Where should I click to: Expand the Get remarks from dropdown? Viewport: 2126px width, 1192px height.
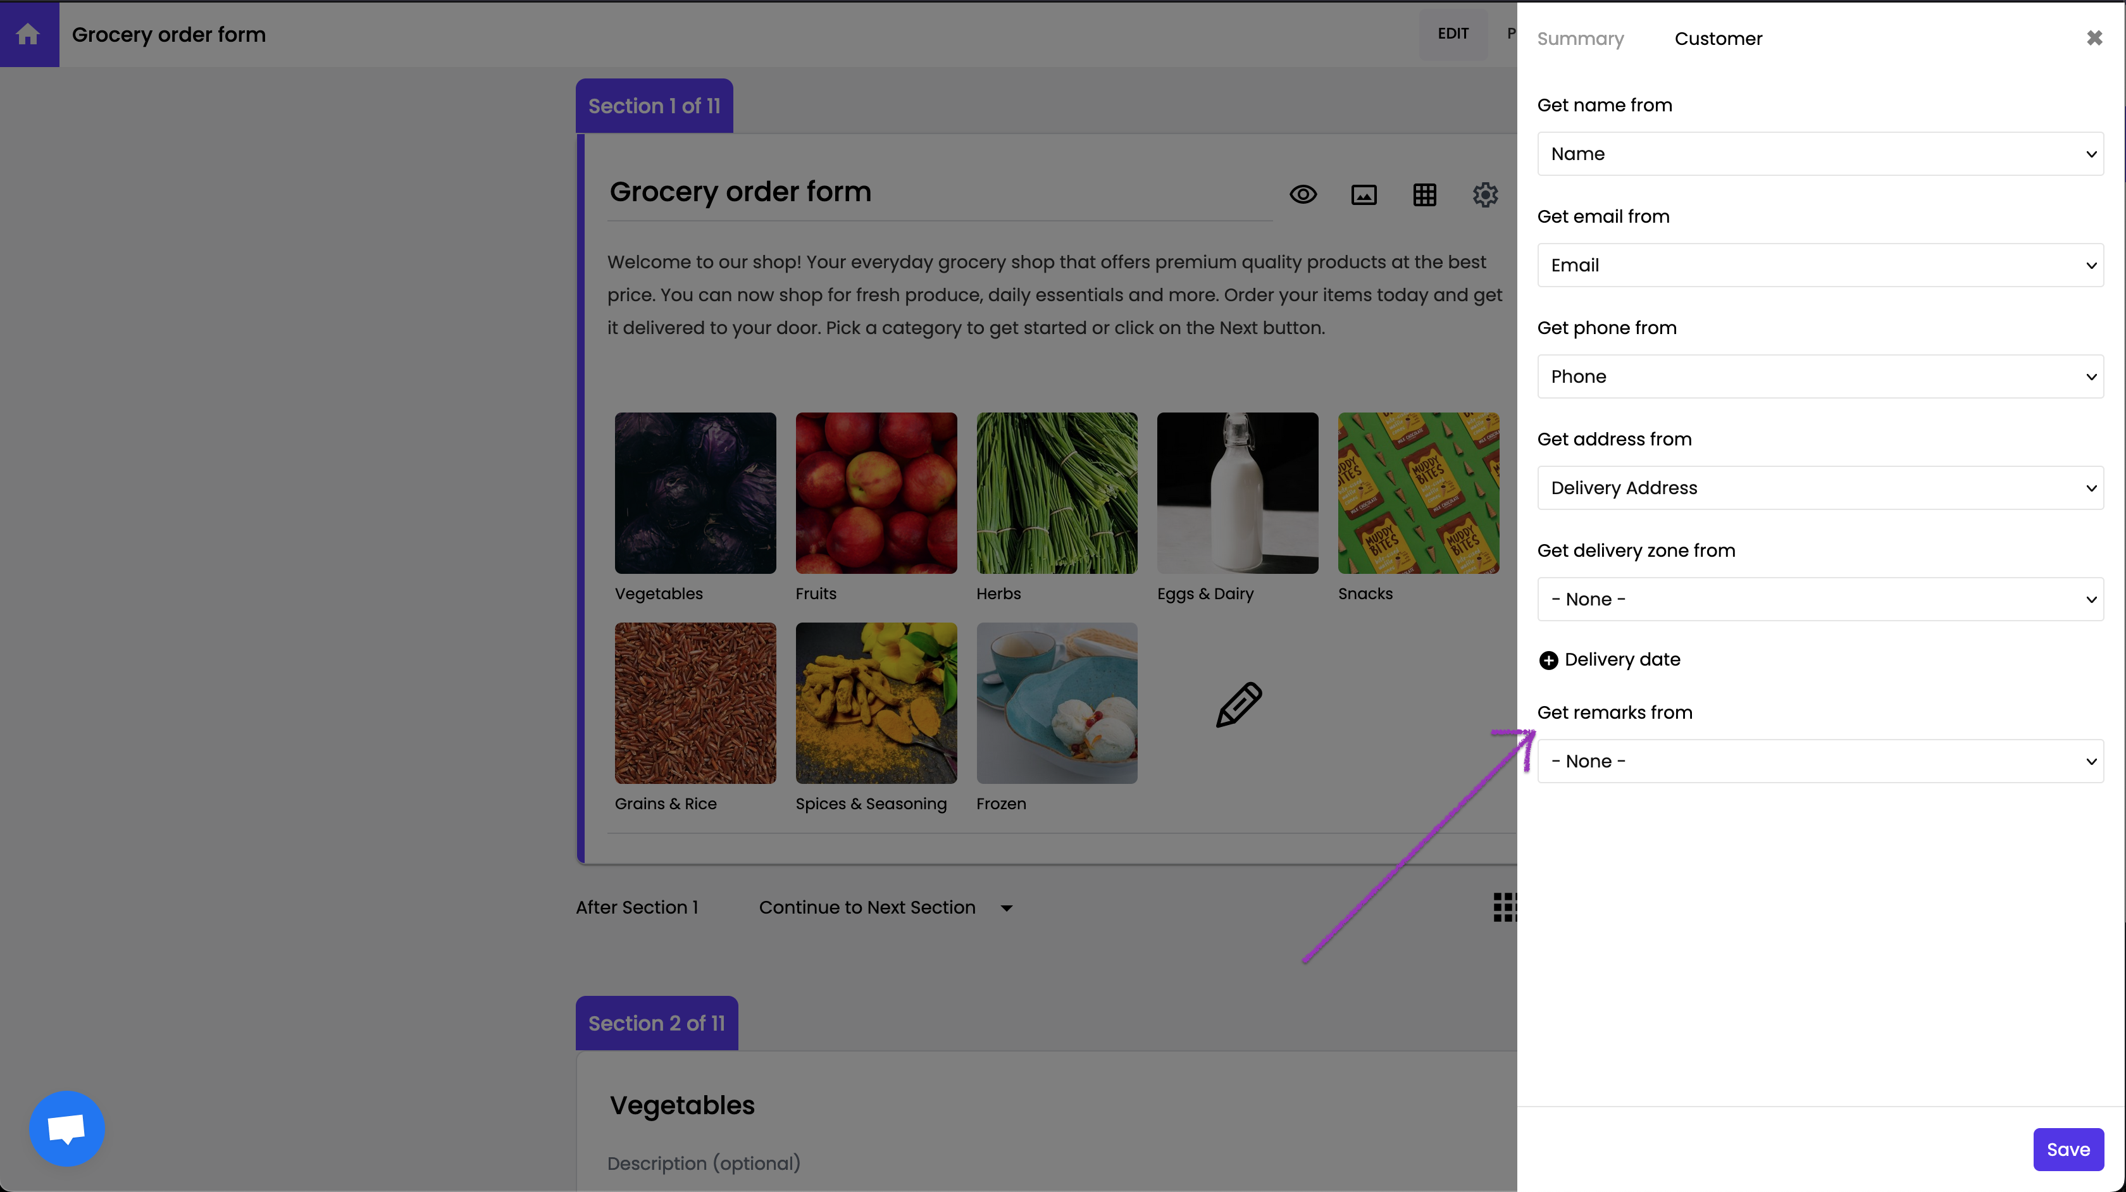tap(1820, 761)
